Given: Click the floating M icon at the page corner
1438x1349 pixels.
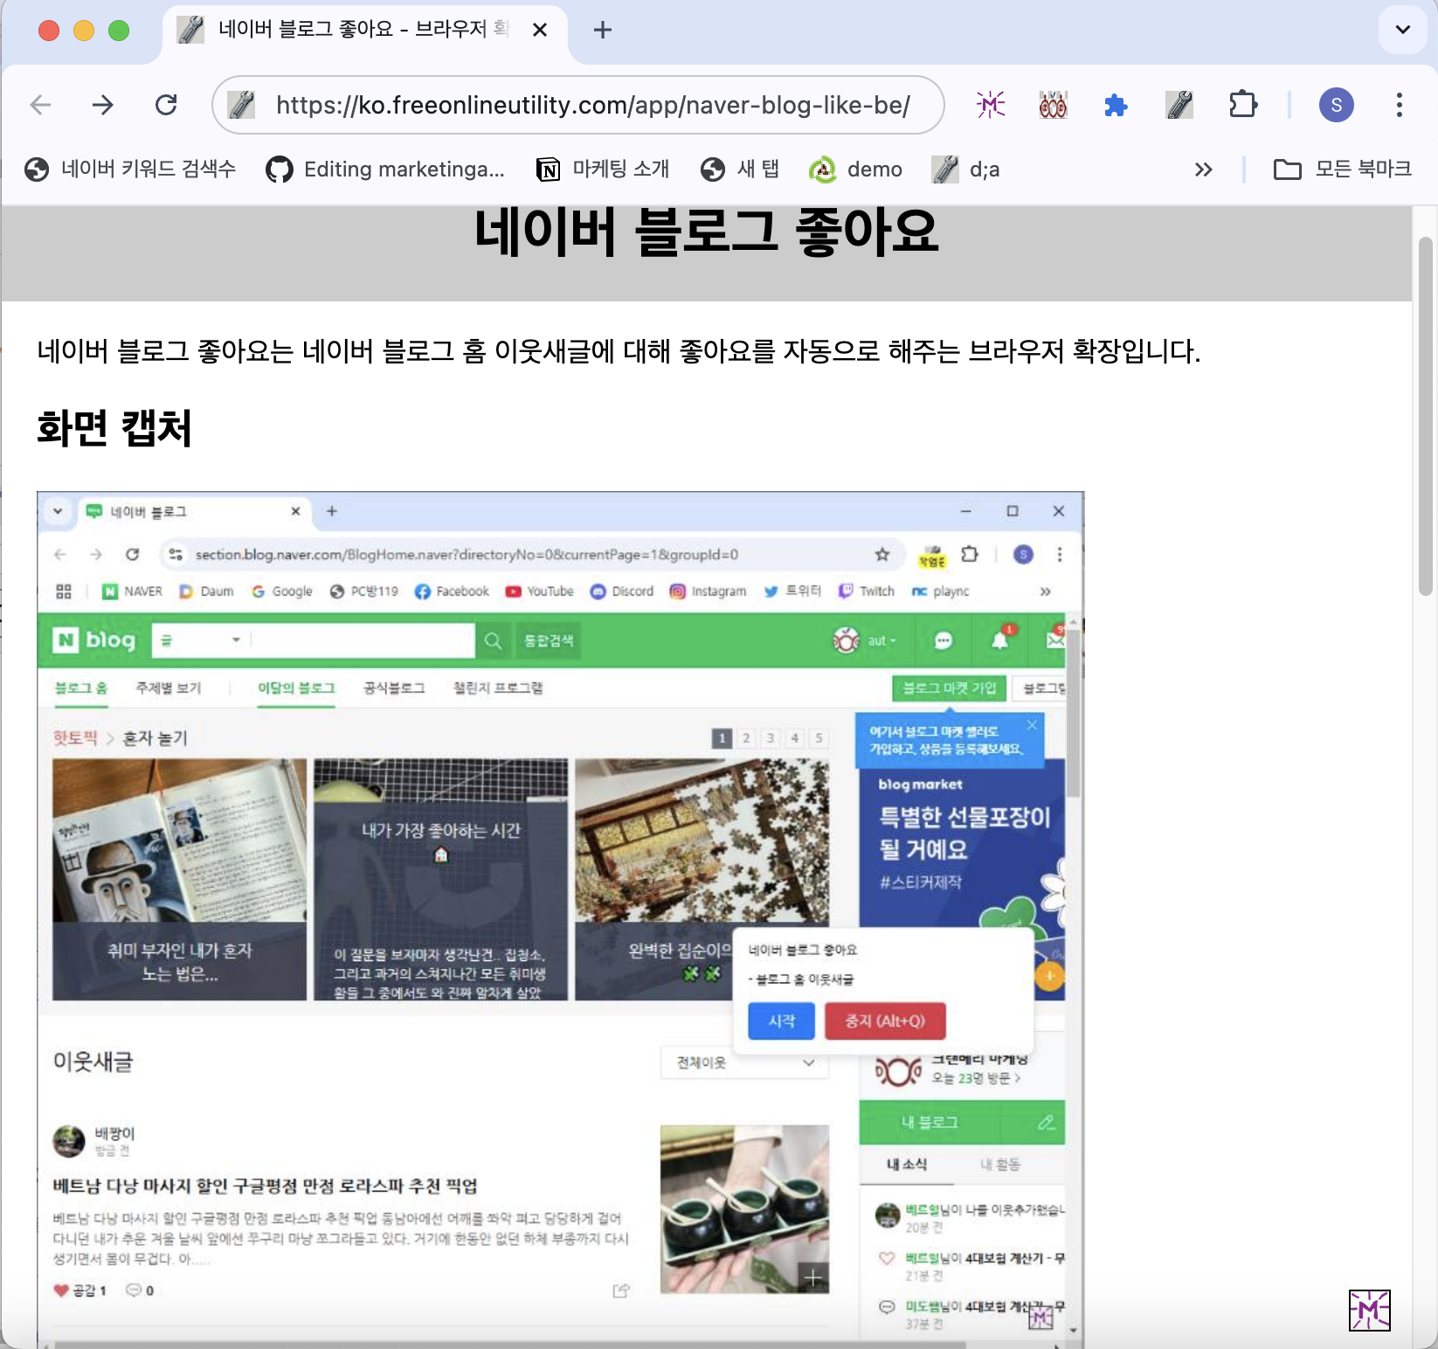Looking at the screenshot, I should 1369,1310.
